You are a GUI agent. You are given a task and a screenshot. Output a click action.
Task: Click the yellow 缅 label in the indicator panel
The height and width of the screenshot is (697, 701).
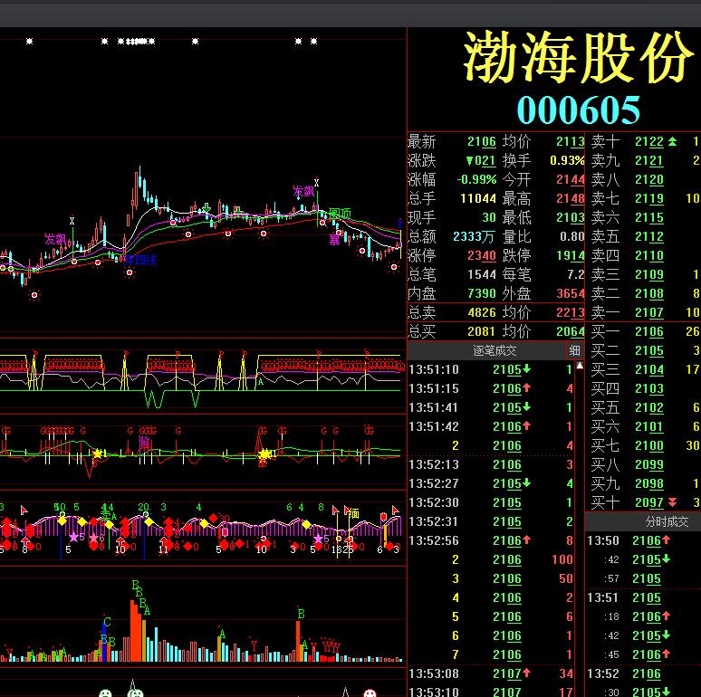[353, 513]
